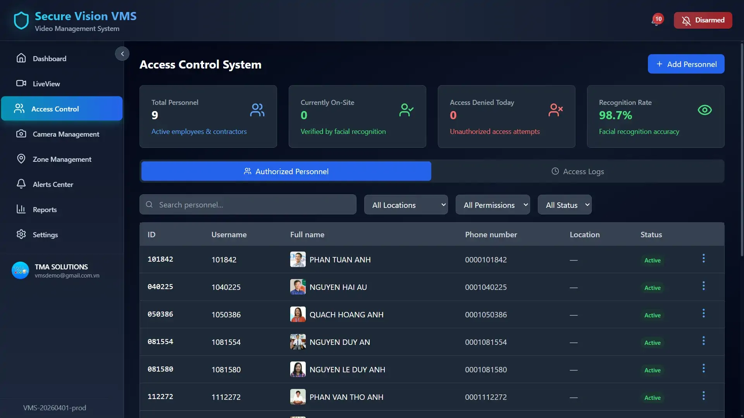This screenshot has width=744, height=418.
Task: Click NGUYEN HAI AU's profile photo
Action: pyautogui.click(x=298, y=287)
